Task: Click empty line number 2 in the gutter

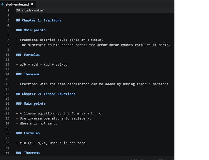Action: pyautogui.click(x=8, y=15)
